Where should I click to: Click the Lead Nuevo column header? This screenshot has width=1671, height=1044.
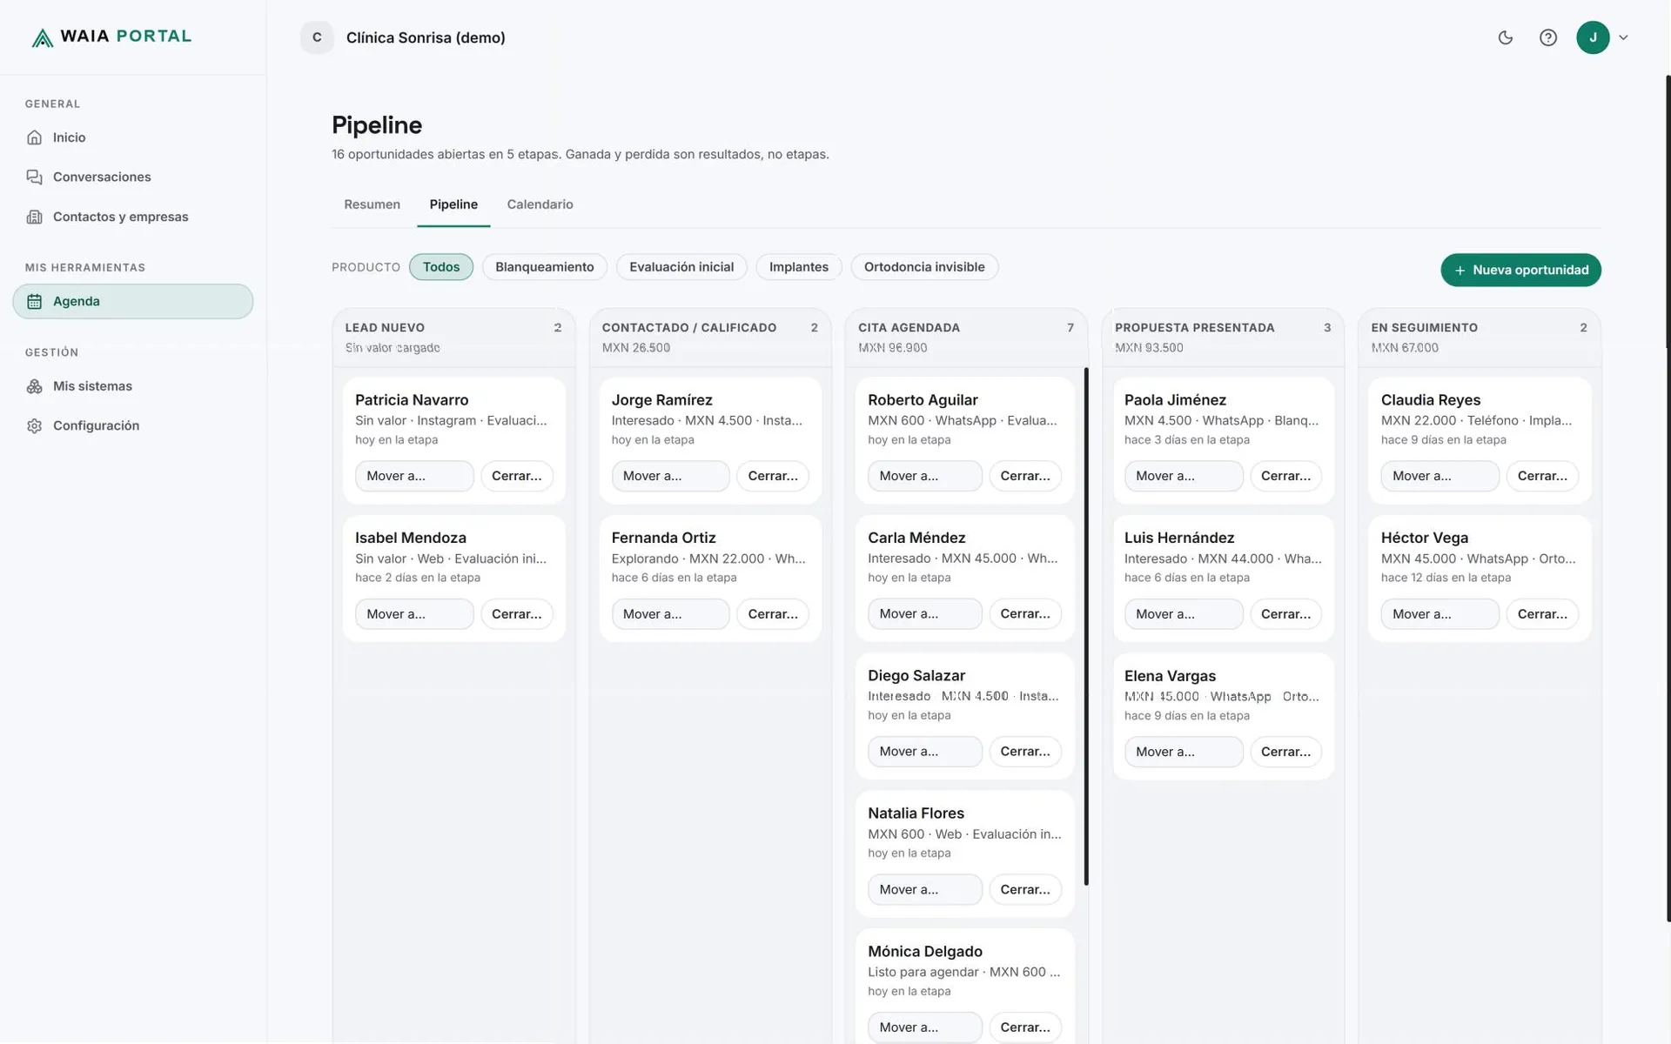click(x=453, y=337)
